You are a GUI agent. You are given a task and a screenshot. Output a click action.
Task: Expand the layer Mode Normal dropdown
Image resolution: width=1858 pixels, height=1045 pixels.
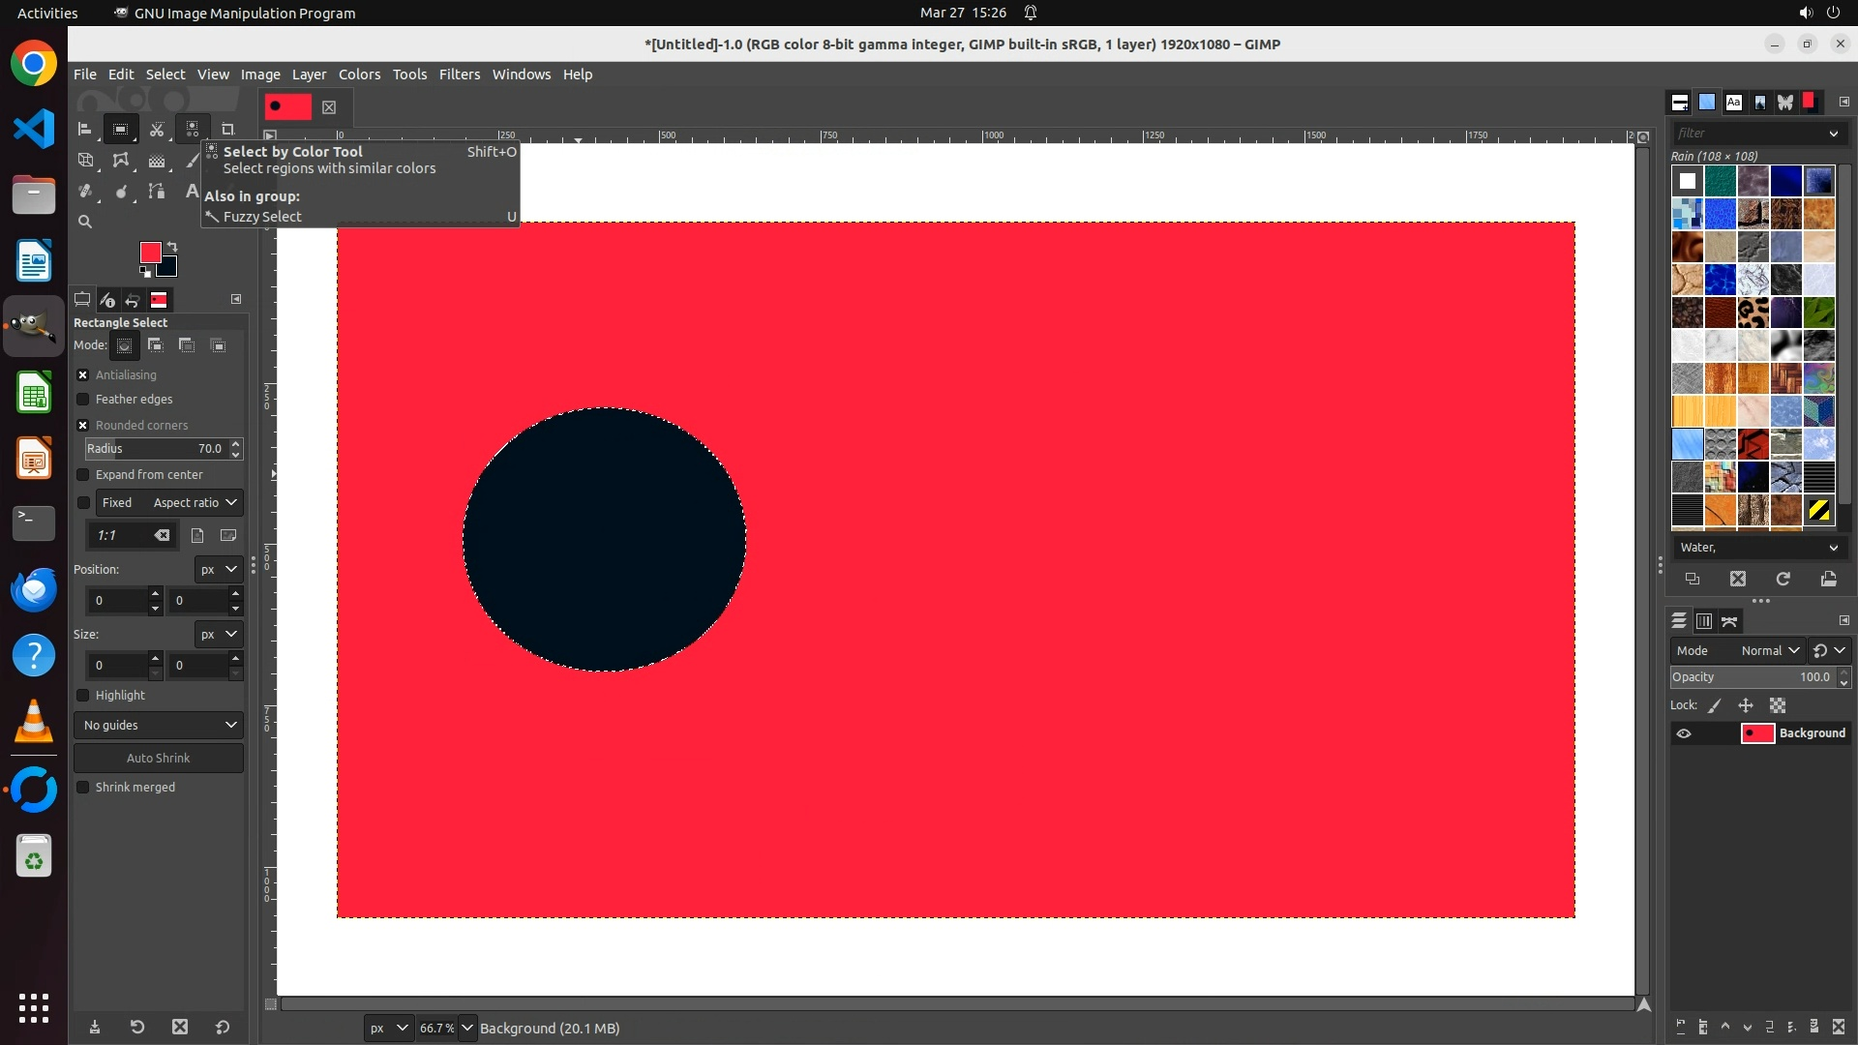tap(1770, 651)
